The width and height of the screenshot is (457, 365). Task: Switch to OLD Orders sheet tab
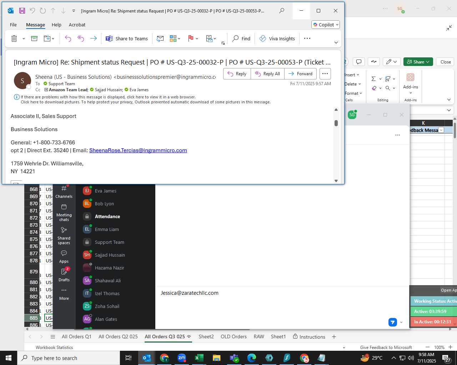pos(233,336)
